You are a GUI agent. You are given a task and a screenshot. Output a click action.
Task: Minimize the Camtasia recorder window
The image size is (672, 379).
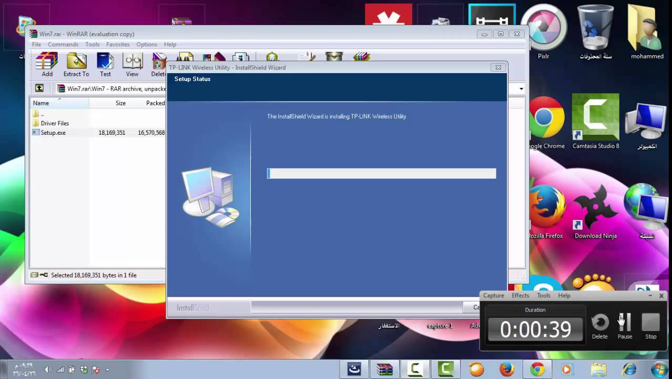pyautogui.click(x=650, y=296)
